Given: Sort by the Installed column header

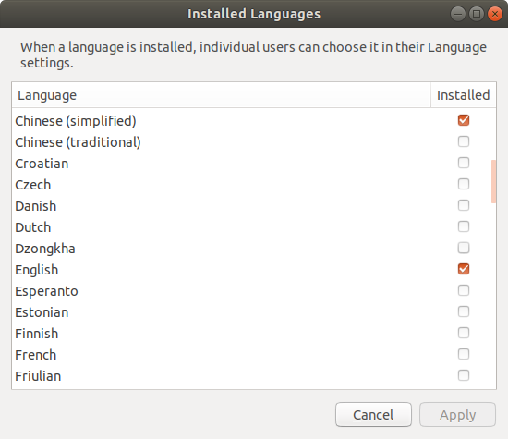Looking at the screenshot, I should (x=464, y=95).
